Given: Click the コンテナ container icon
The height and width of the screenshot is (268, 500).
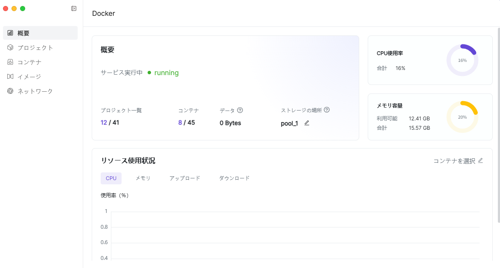Looking at the screenshot, I should coord(10,62).
